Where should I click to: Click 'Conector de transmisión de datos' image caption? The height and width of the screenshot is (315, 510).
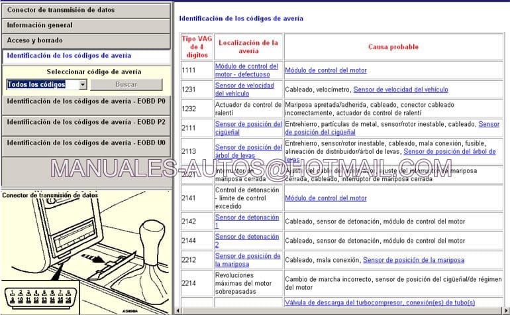pyautogui.click(x=50, y=195)
